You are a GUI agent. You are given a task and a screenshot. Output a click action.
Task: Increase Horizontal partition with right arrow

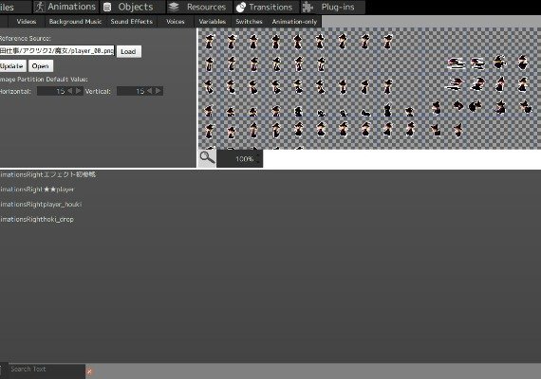(79, 91)
